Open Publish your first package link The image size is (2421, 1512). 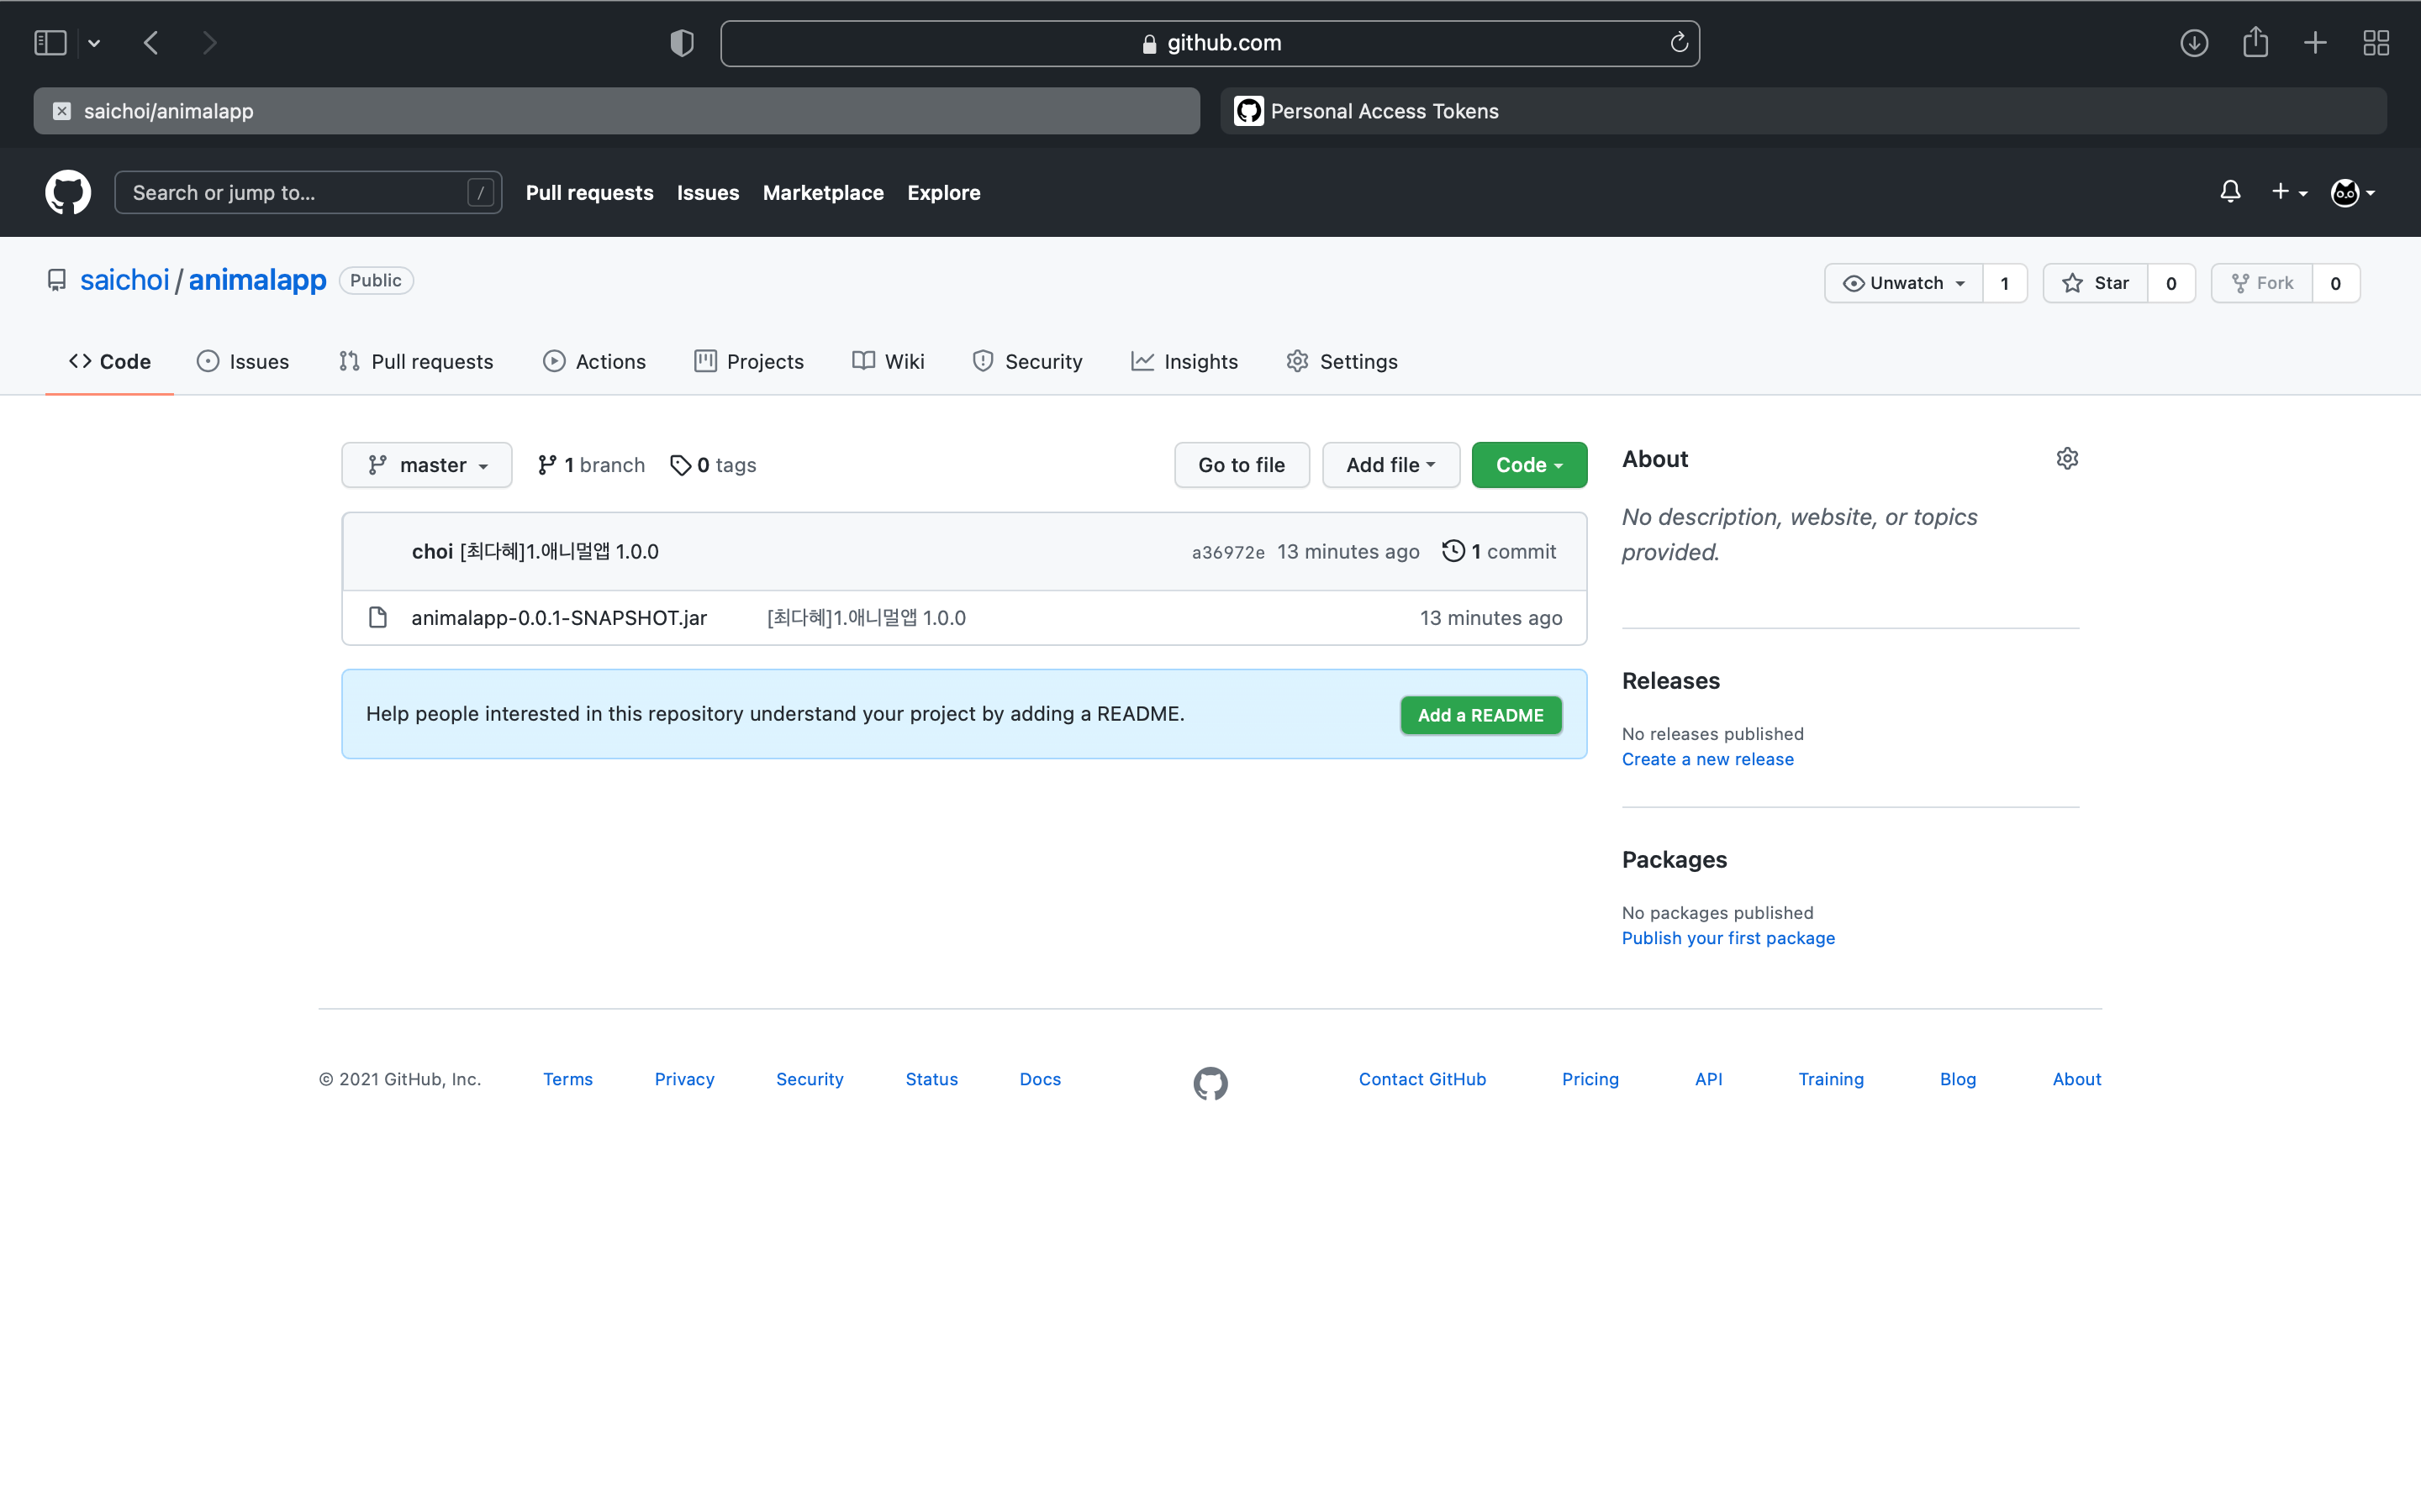click(x=1727, y=938)
